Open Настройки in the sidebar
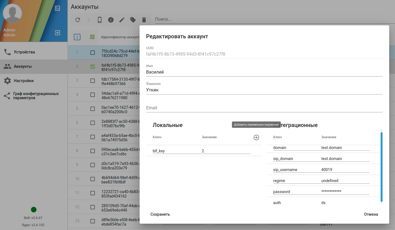The height and width of the screenshot is (230, 395). coord(24,81)
